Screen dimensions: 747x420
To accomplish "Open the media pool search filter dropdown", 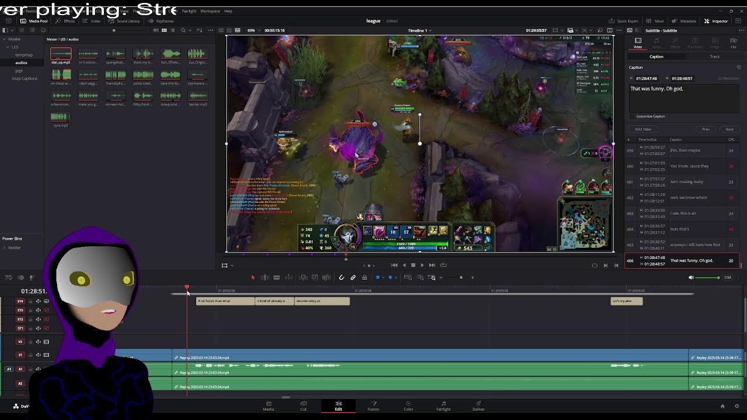I will [191, 30].
